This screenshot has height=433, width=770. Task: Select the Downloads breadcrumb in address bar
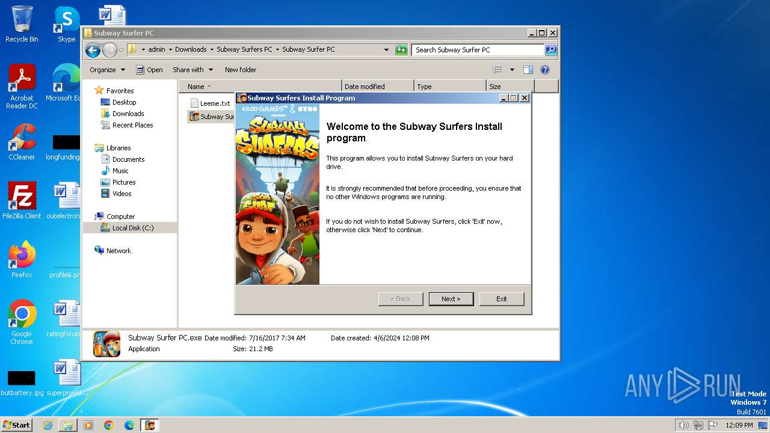coord(191,50)
